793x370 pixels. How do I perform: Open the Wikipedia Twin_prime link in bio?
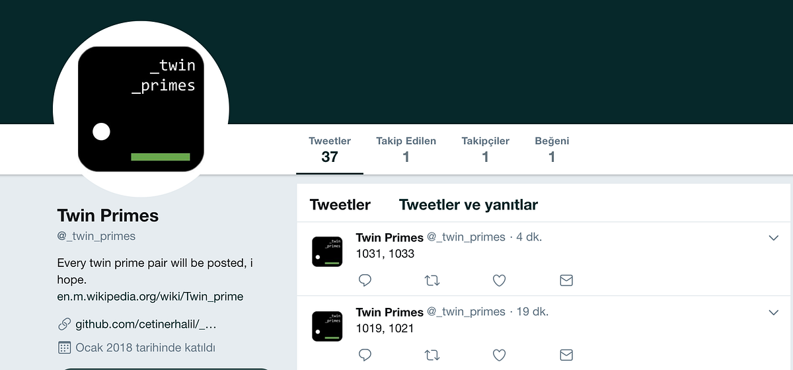pyautogui.click(x=151, y=296)
